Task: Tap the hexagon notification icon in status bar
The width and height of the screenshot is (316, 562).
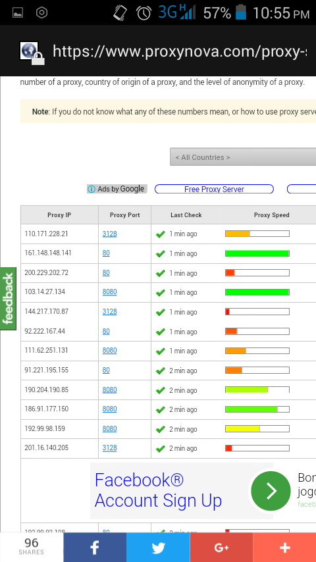Action: pyautogui.click(x=42, y=13)
